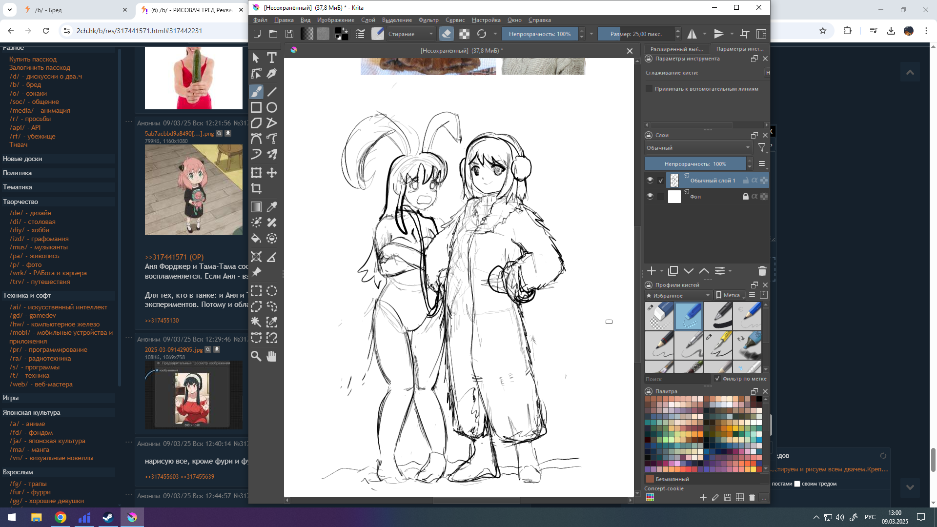Select the Text tool in toolbox
937x527 pixels.
(272, 58)
